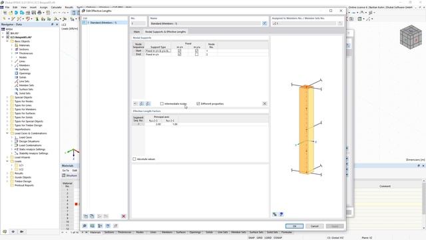Click the Name input field of the dialog
Viewport: 426px width, 240px height.
(x=205, y=24)
